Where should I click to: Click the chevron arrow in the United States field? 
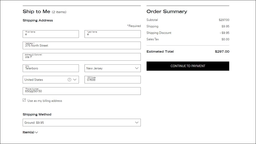[75, 80]
